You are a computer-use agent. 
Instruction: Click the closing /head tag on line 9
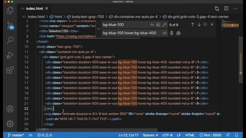pos(42,41)
